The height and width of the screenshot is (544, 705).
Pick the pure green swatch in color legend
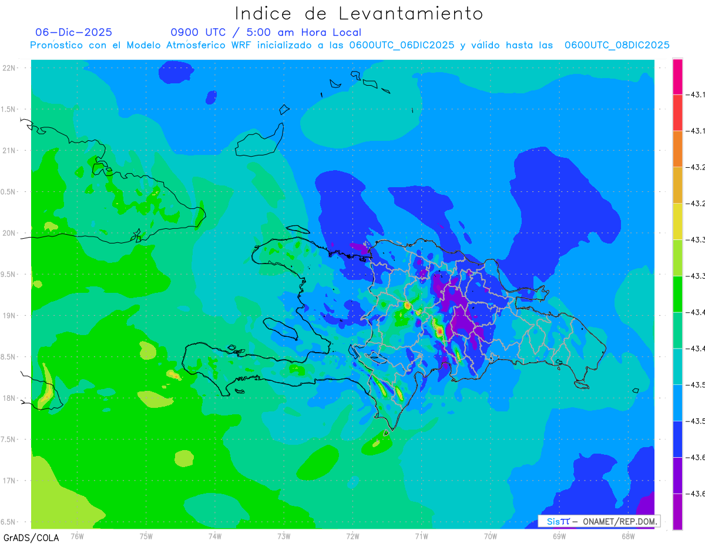coord(677,294)
